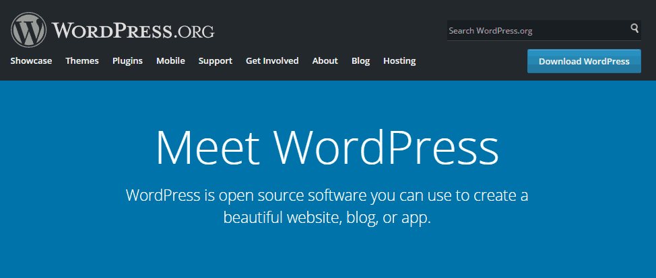Select the 'WordPress is open source software' tagline
This screenshot has height=278, width=656.
pos(327,206)
